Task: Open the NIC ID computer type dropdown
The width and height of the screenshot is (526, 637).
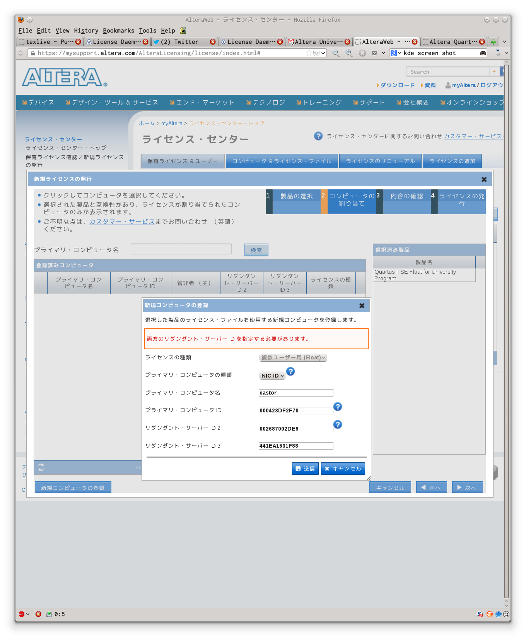Action: (272, 376)
